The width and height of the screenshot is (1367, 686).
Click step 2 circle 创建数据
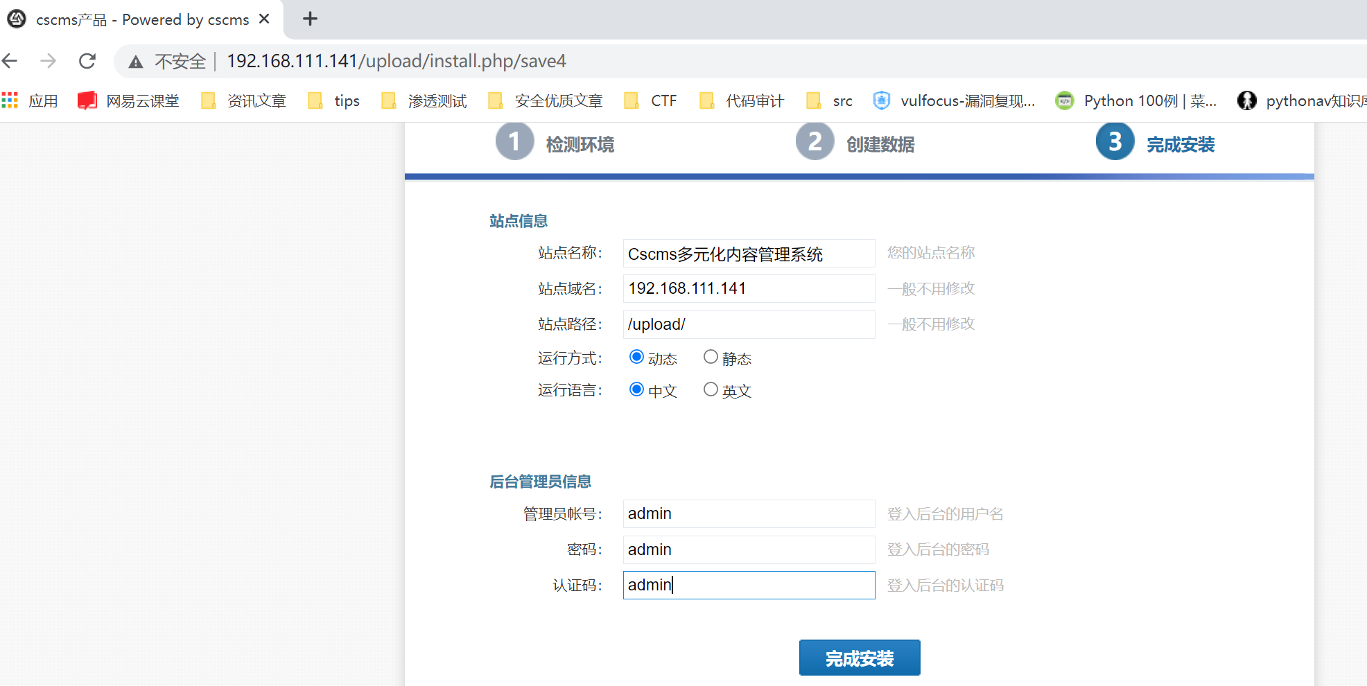(815, 141)
